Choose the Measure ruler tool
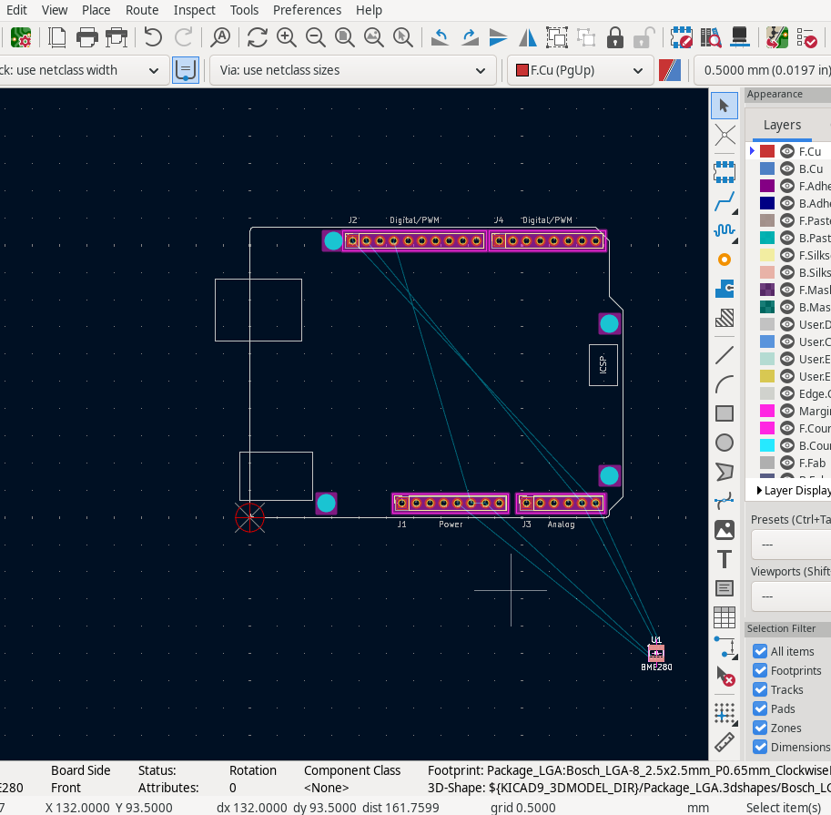This screenshot has height=815, width=831. [725, 741]
